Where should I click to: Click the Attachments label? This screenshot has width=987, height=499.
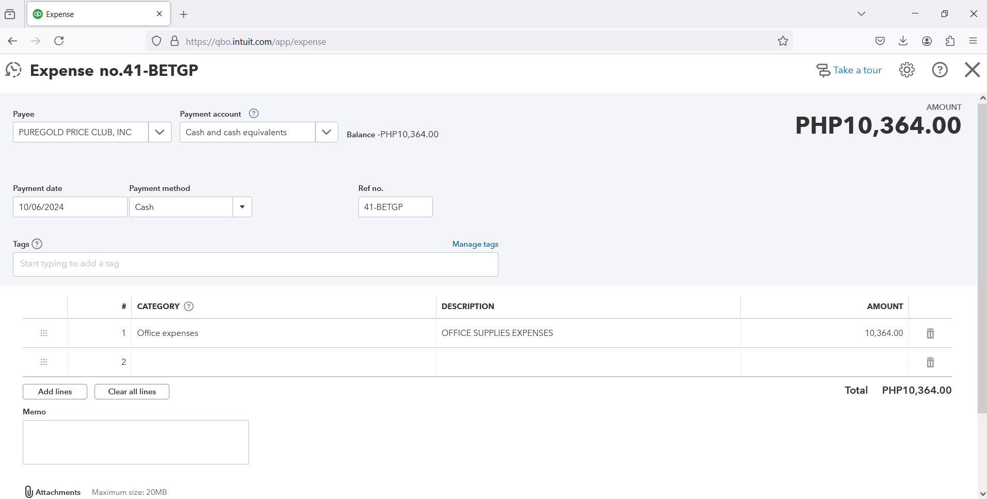[x=58, y=492]
